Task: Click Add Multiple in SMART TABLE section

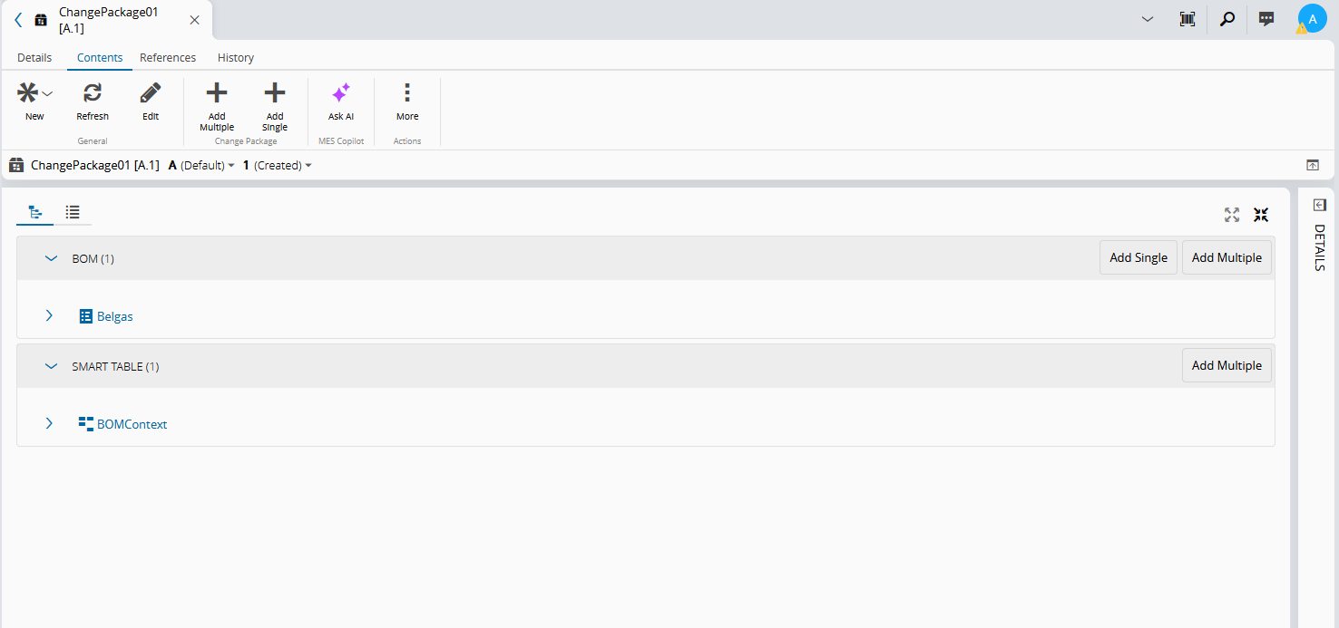Action: 1227,365
